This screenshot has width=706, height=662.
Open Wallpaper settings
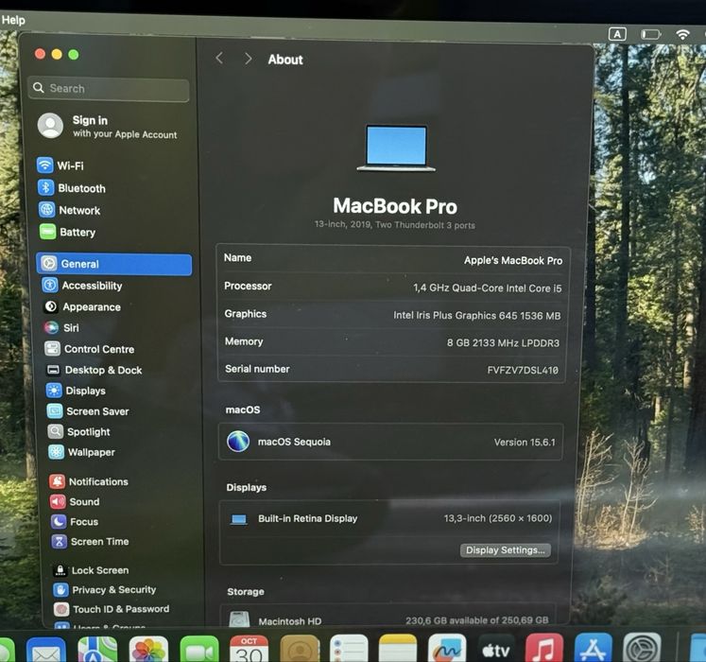click(x=81, y=452)
